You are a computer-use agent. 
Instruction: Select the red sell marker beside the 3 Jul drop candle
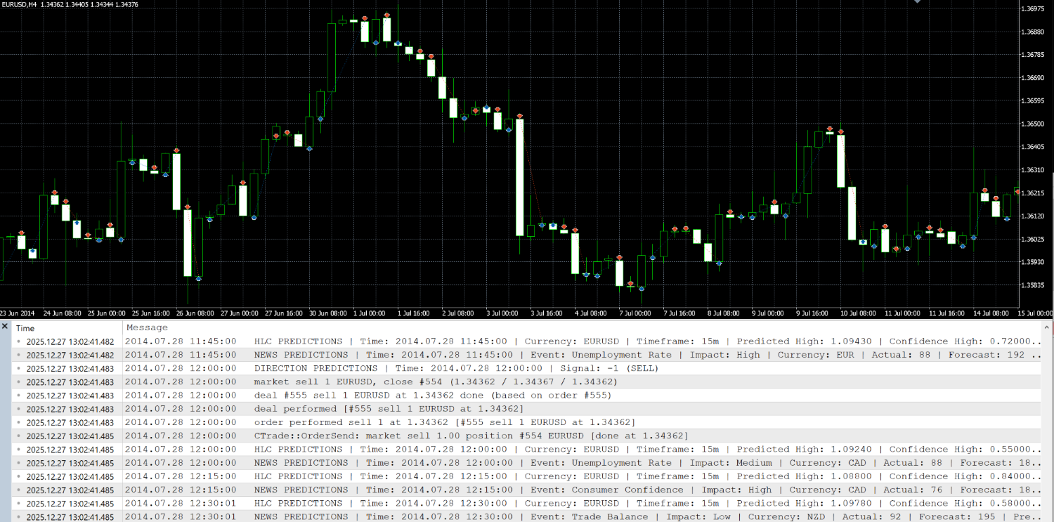518,115
